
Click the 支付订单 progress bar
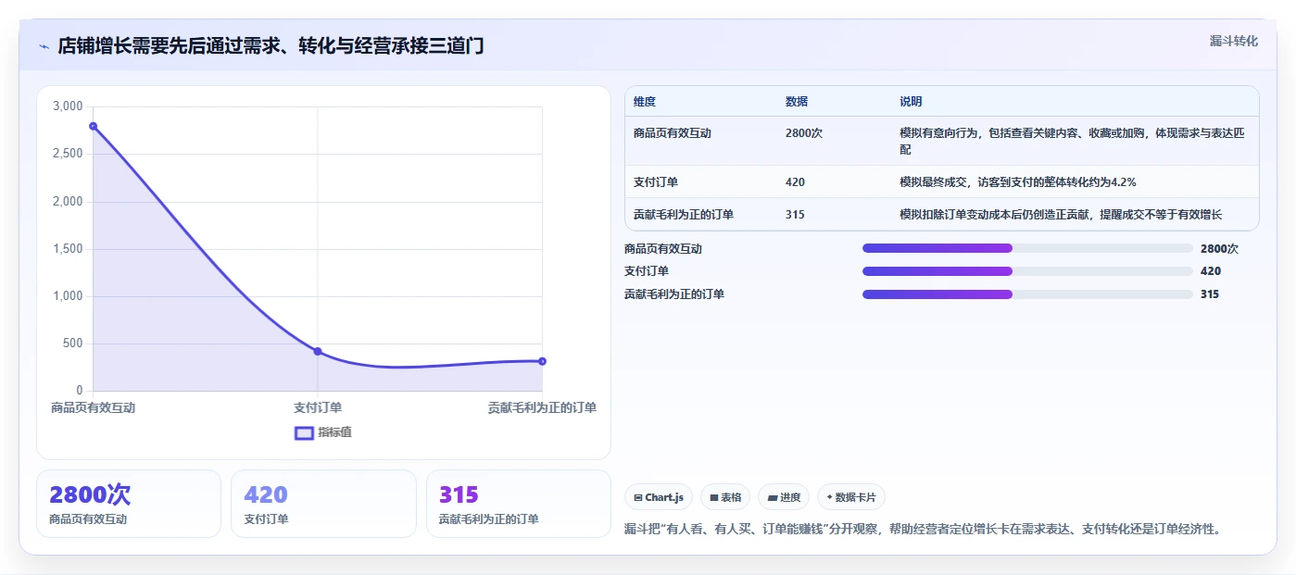[x=1027, y=271]
